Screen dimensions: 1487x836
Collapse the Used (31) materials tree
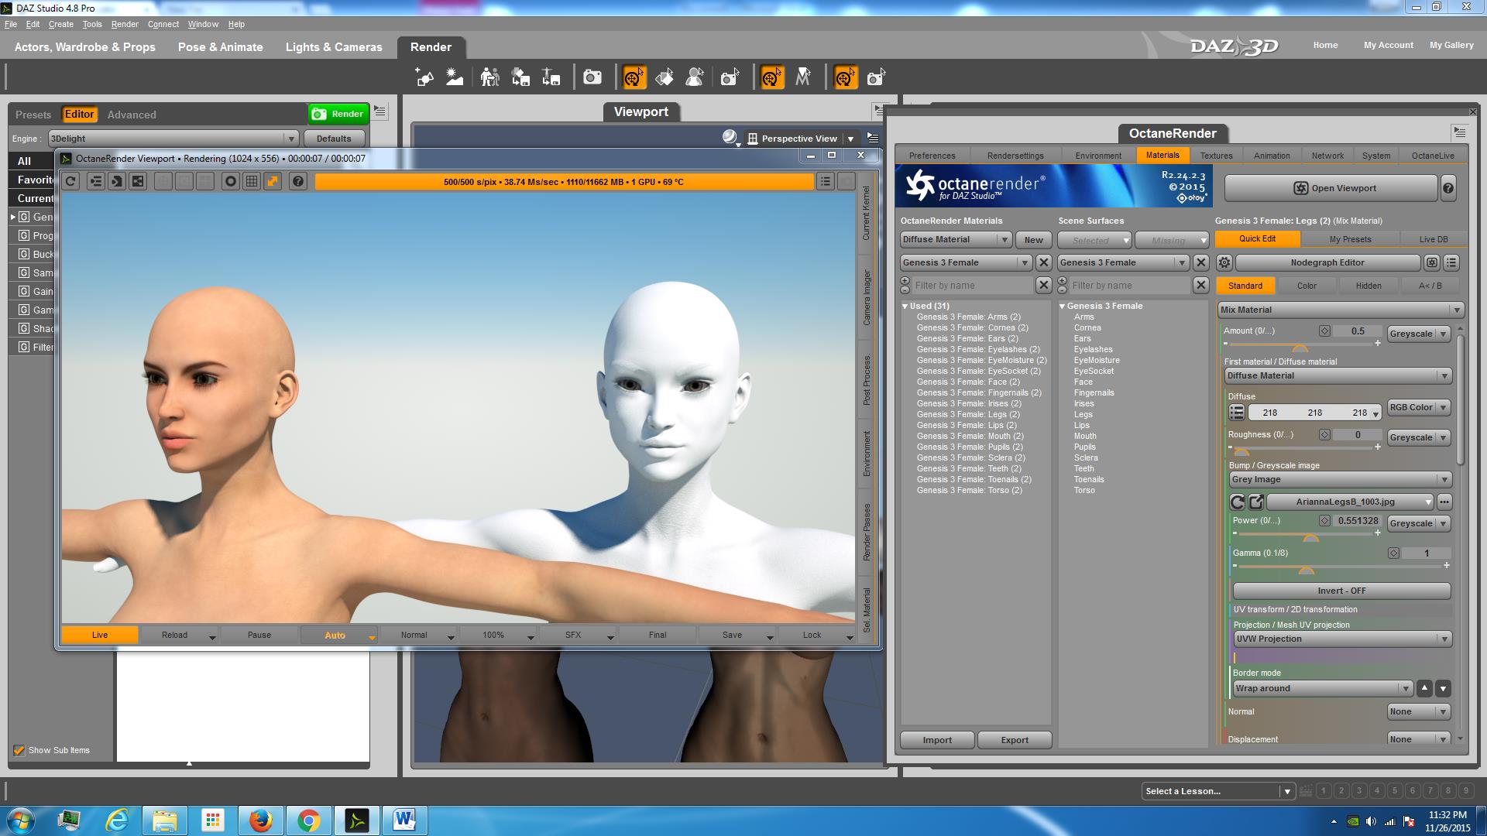pos(905,307)
